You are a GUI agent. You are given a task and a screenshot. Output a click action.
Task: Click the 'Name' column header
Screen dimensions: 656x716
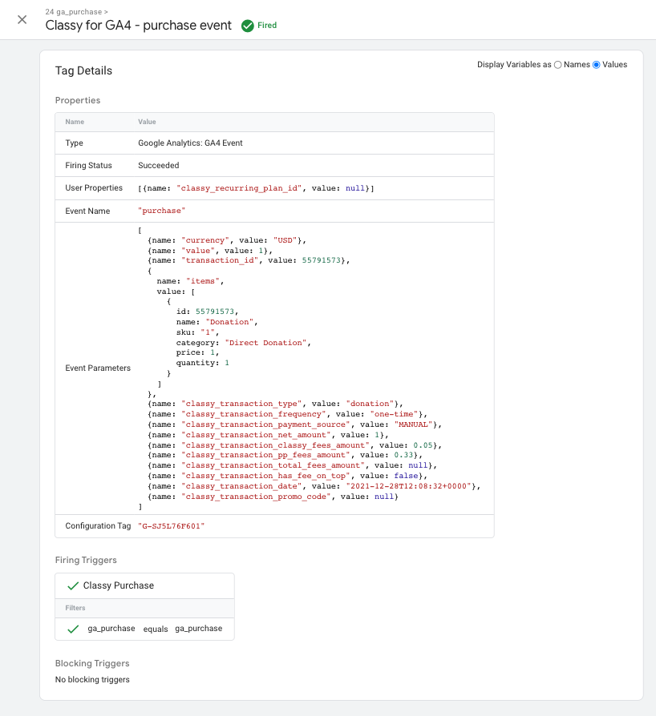coord(75,122)
